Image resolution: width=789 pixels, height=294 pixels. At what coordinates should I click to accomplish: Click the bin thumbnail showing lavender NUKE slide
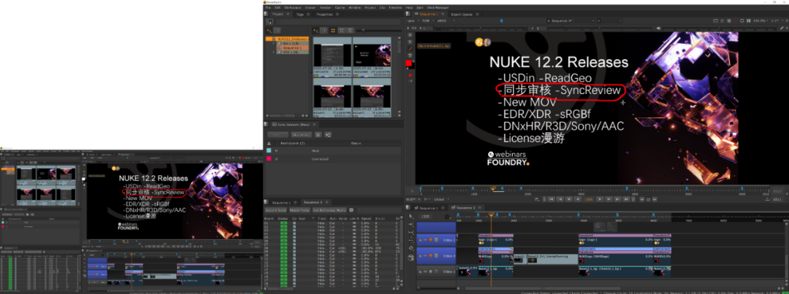372,55
